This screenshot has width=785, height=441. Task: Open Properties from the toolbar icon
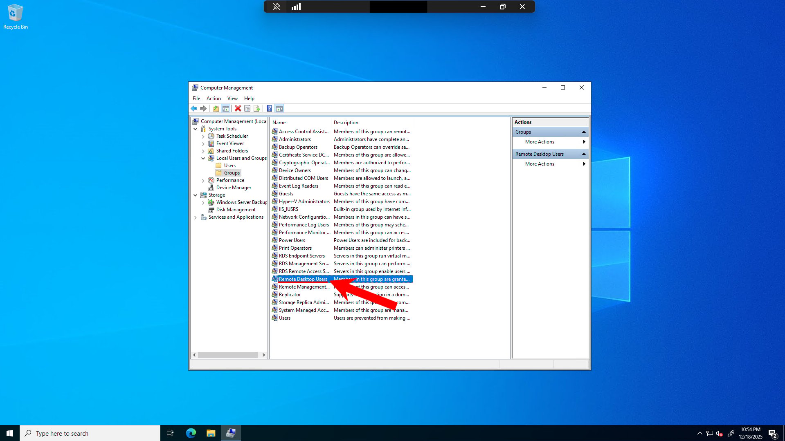[x=247, y=108]
